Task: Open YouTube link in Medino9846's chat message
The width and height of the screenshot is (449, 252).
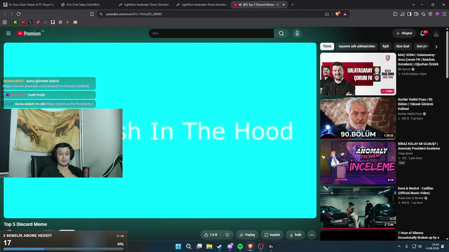Action: 46,86
